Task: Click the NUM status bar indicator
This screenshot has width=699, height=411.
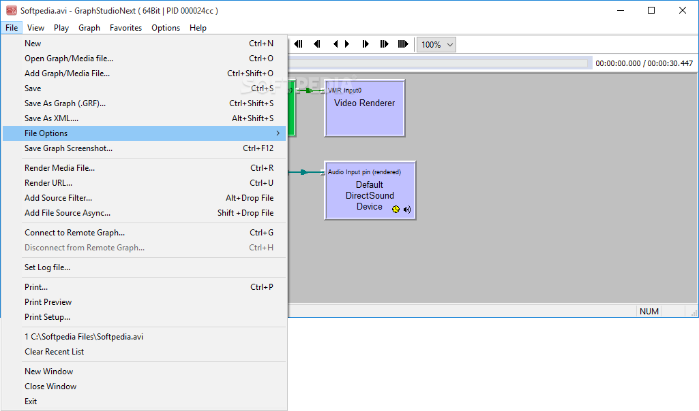Action: (x=649, y=312)
